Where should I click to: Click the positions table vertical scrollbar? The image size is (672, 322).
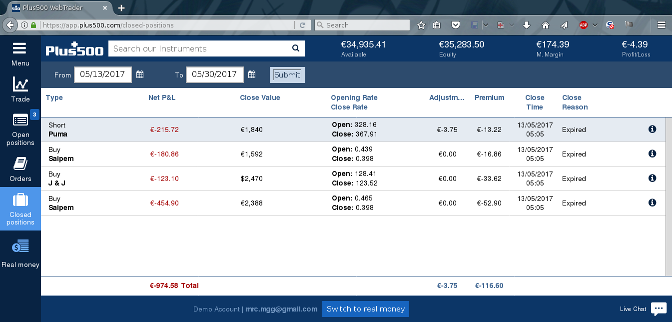[669, 196]
